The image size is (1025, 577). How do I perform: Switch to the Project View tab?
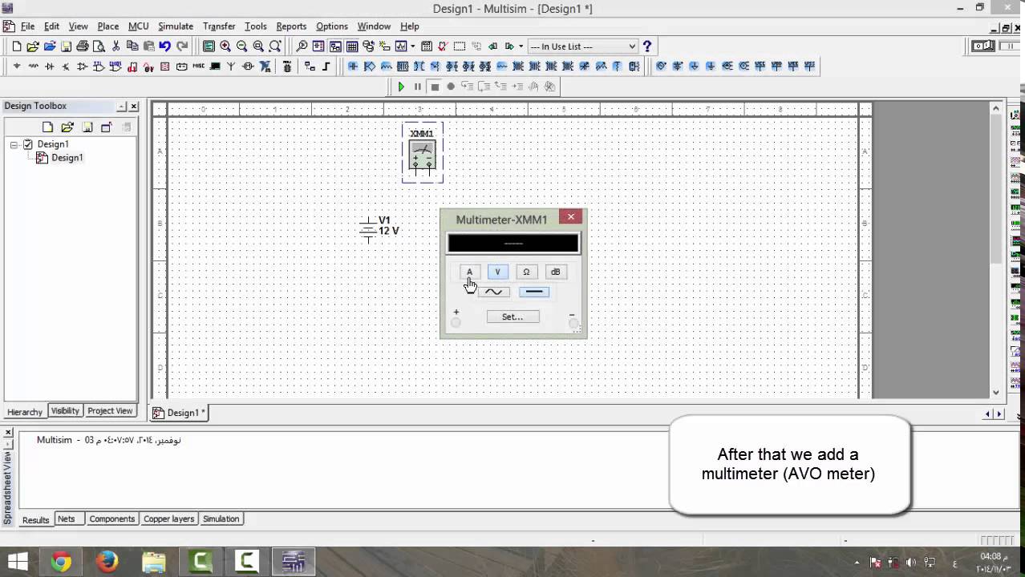pos(110,411)
